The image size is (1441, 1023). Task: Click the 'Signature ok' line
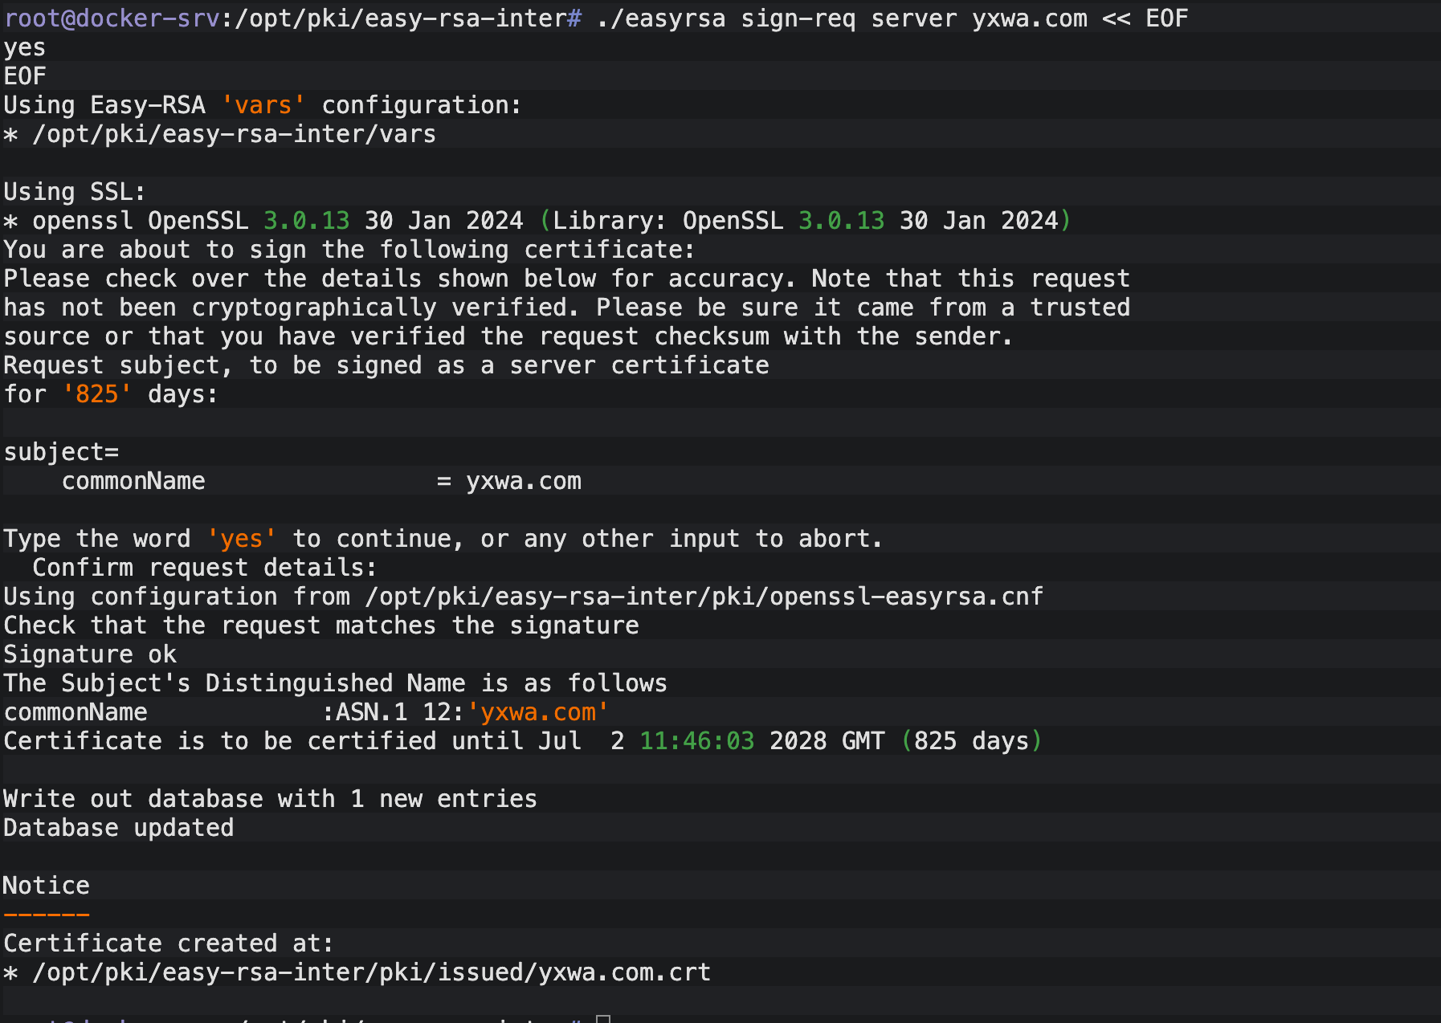(90, 654)
